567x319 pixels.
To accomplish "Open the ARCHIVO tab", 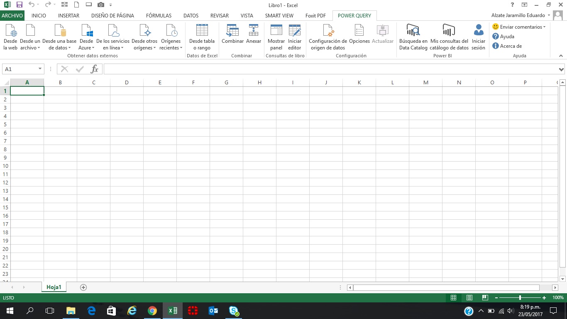I will (x=12, y=16).
